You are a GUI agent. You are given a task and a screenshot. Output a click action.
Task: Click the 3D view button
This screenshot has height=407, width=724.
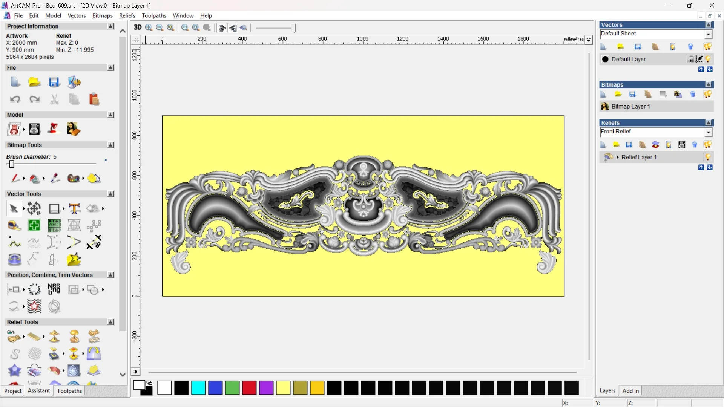[x=138, y=28]
